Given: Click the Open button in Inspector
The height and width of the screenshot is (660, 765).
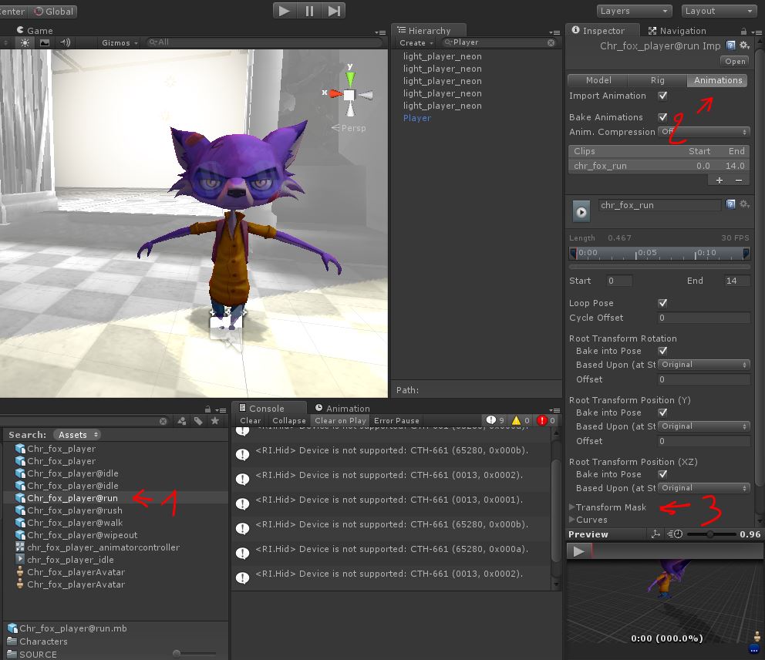Looking at the screenshot, I should click(734, 61).
